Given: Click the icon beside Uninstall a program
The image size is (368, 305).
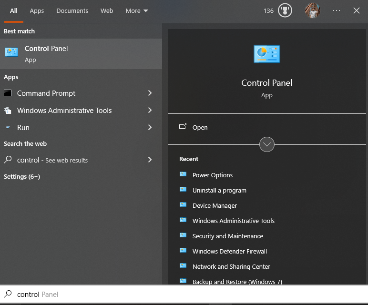Looking at the screenshot, I should tap(183, 189).
